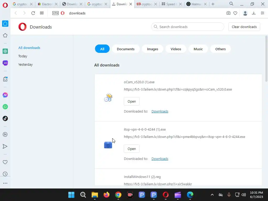268x201 pixels.
Task: Open sidebar setup three-dots menu
Action: click(5, 183)
